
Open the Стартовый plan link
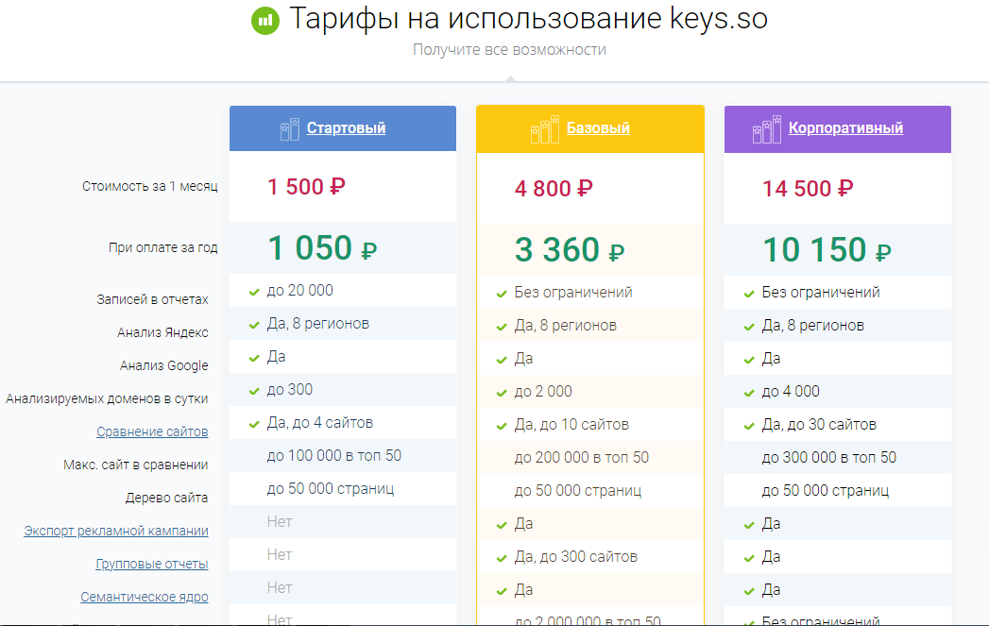[346, 128]
